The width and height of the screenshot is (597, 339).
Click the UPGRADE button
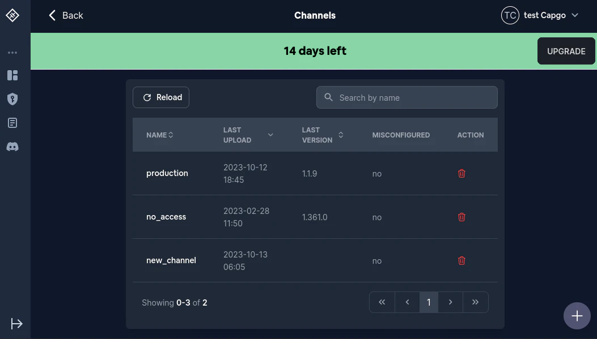566,51
